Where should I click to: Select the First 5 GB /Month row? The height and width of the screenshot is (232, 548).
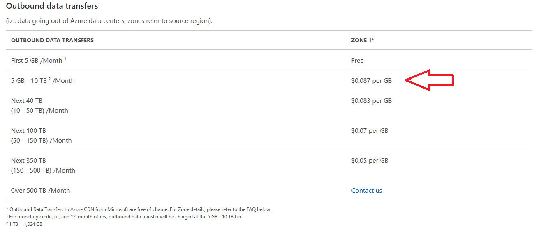[x=269, y=60]
